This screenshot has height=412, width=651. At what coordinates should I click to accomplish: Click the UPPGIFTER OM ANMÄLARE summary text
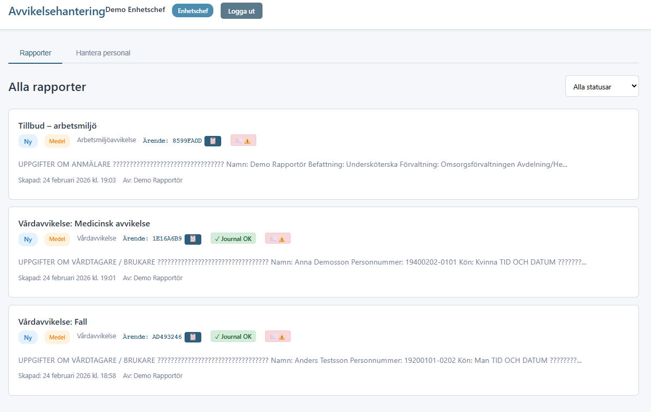[293, 164]
